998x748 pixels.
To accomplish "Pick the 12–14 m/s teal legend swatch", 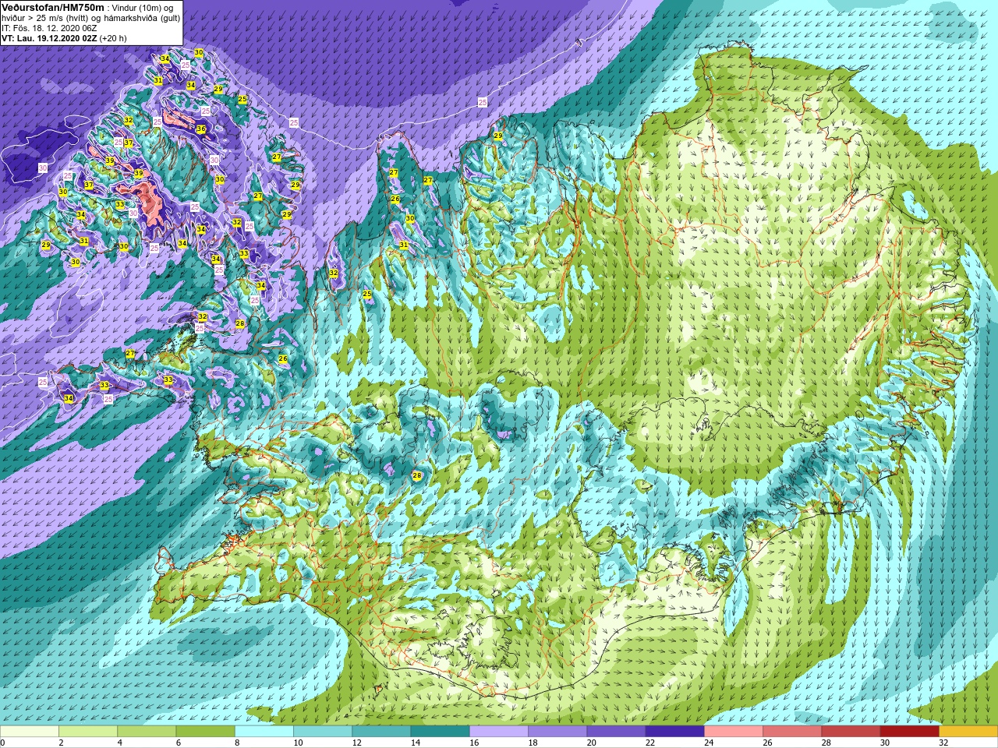I will (381, 732).
